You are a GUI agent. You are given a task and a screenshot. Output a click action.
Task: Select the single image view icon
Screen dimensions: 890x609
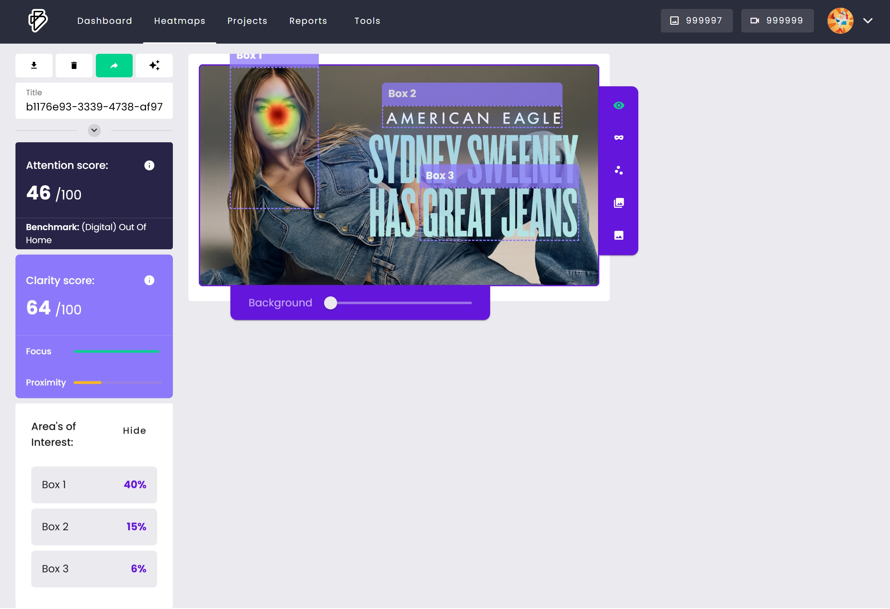click(x=619, y=235)
